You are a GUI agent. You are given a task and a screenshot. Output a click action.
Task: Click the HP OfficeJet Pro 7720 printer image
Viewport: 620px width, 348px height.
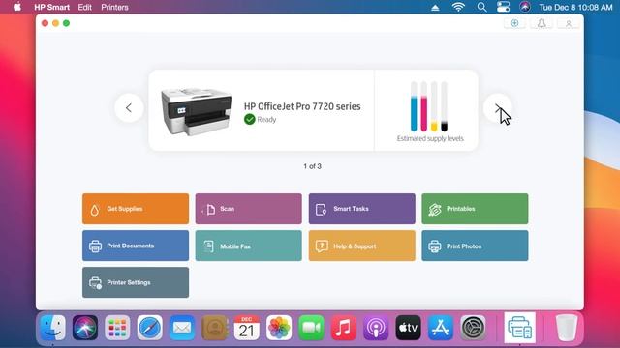pos(196,111)
